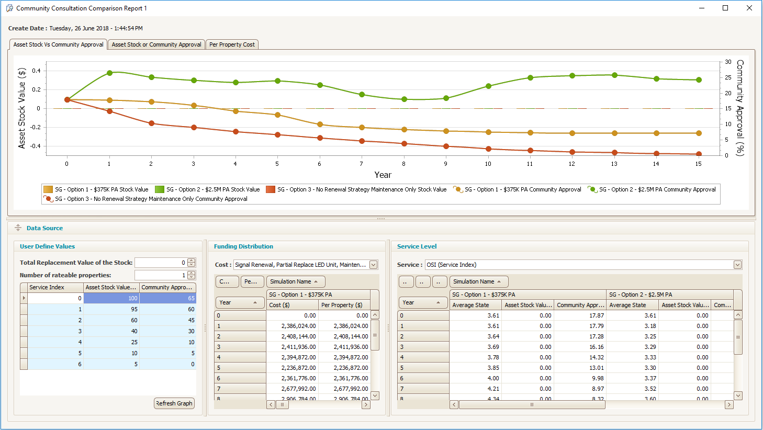Open the Service dropdown list
Viewport: 763px width, 430px height.
[737, 265]
